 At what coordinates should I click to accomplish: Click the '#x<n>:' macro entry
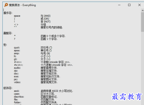pos(18,65)
